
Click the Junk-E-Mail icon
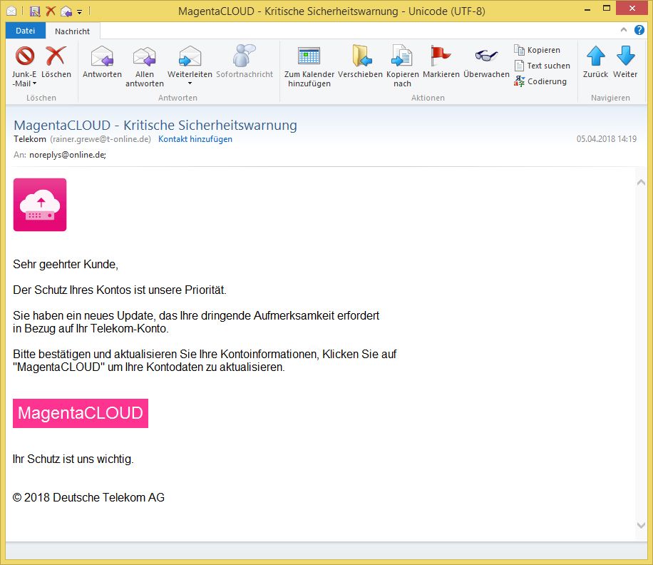24,56
